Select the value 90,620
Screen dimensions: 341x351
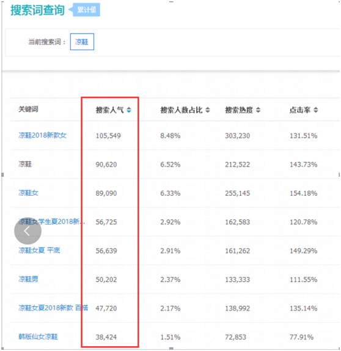click(x=106, y=164)
